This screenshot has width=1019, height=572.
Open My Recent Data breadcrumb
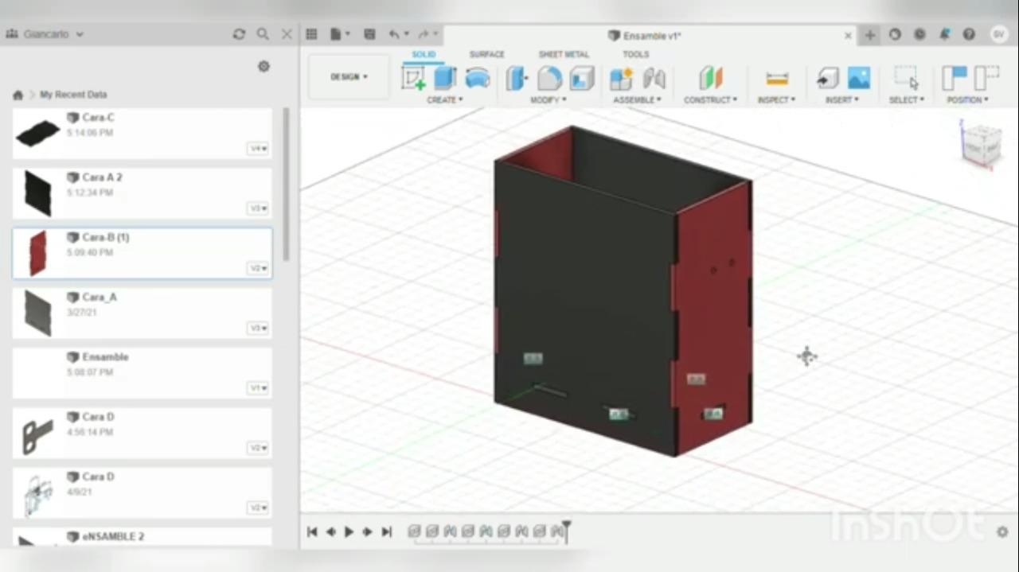point(73,95)
